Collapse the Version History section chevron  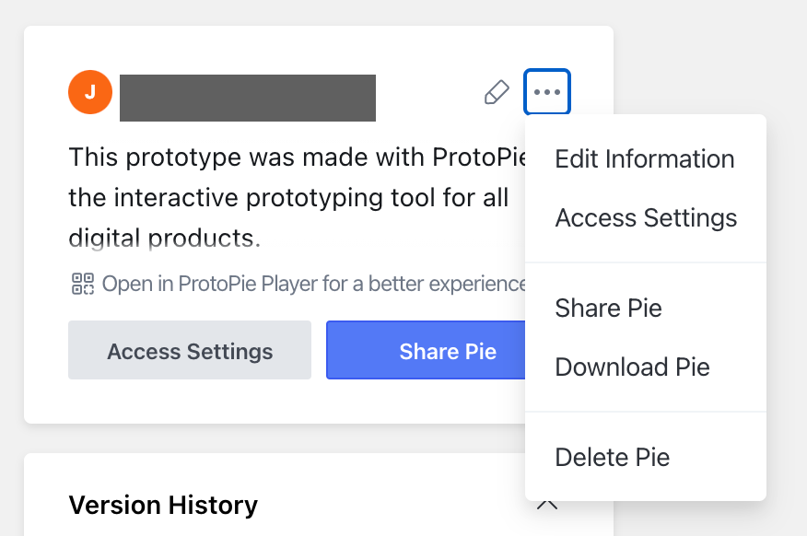pyautogui.click(x=547, y=504)
